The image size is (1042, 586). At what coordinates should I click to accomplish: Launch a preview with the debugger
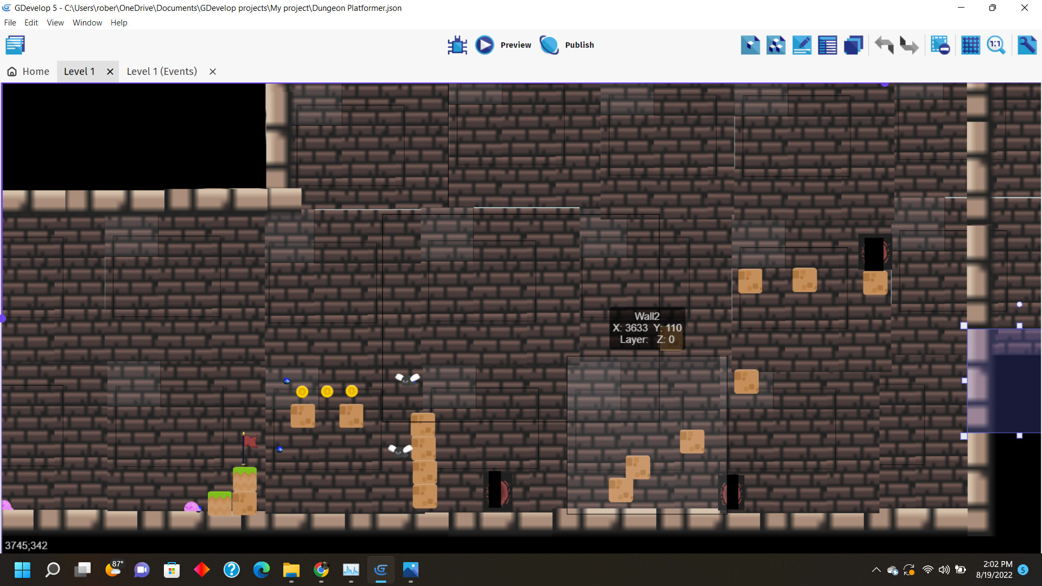(x=458, y=44)
